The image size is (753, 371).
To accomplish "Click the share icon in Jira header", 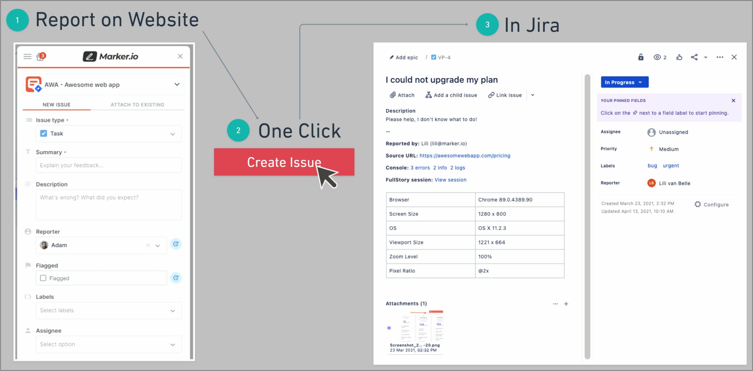I will tap(694, 57).
